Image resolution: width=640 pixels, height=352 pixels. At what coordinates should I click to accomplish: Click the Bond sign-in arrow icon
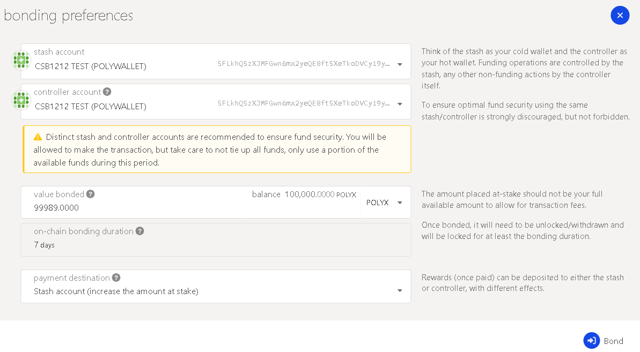591,341
